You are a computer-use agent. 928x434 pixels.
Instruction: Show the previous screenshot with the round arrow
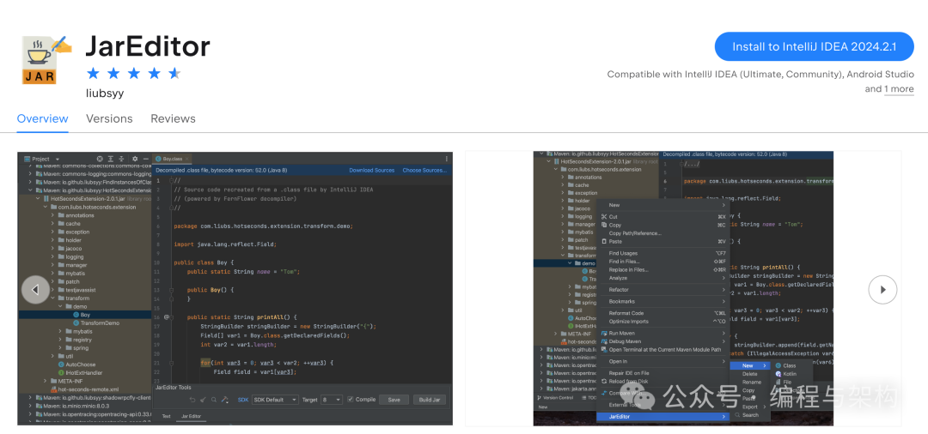point(35,290)
